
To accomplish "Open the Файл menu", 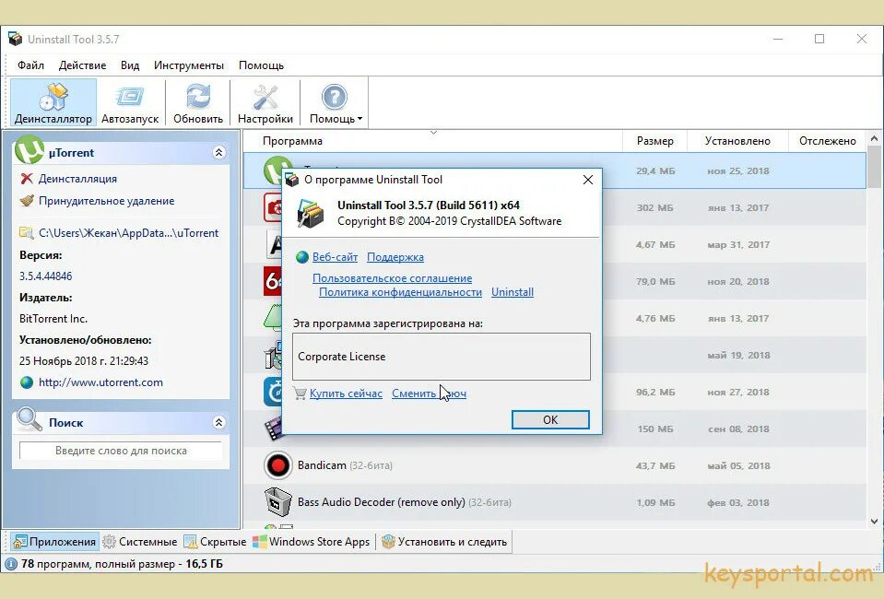I will (x=30, y=65).
